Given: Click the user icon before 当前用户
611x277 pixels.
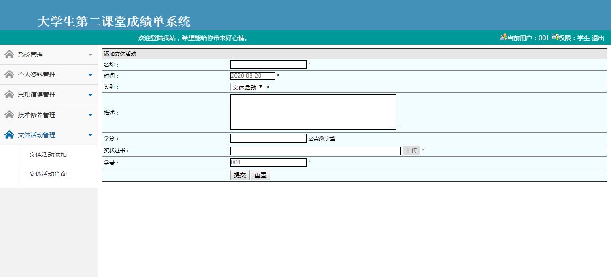Looking at the screenshot, I should click(503, 37).
